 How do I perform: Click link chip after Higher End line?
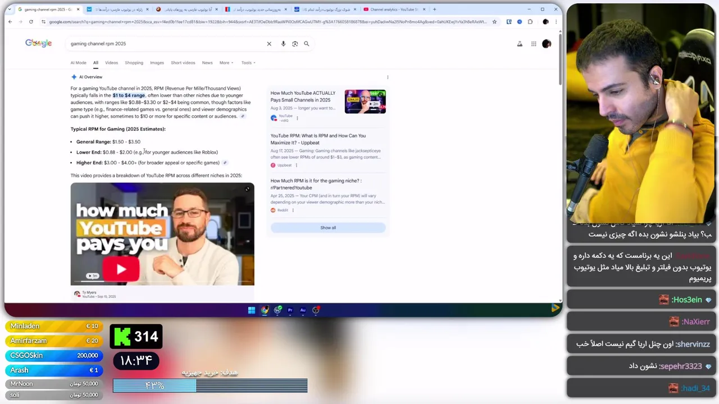(225, 163)
